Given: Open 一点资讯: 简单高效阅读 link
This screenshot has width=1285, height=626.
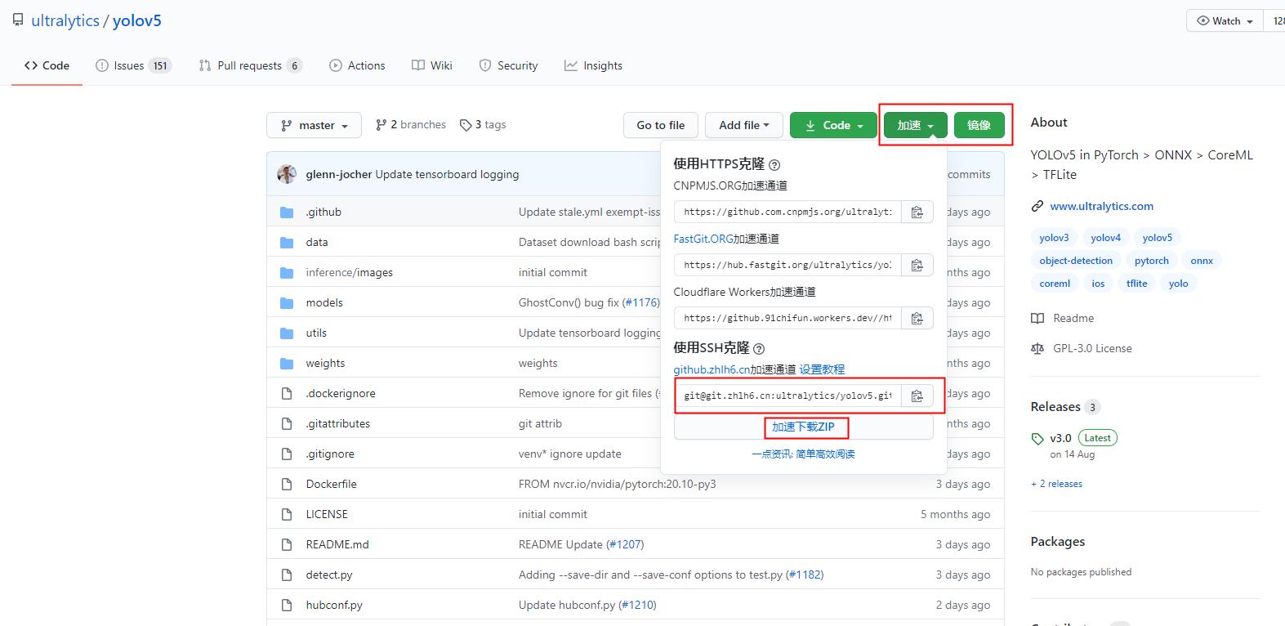Looking at the screenshot, I should pos(803,454).
